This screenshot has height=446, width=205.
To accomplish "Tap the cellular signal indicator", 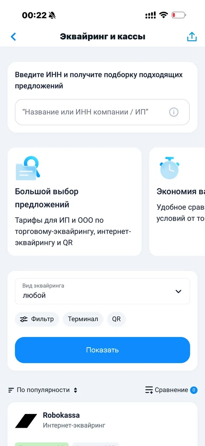I will pyautogui.click(x=150, y=15).
